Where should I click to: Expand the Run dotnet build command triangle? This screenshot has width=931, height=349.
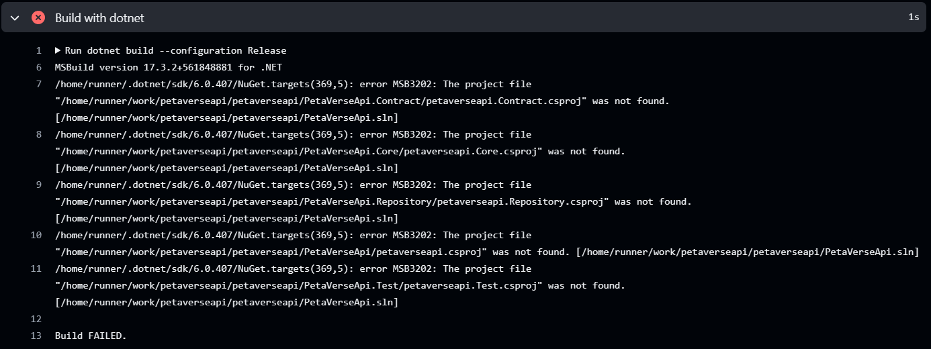click(58, 50)
